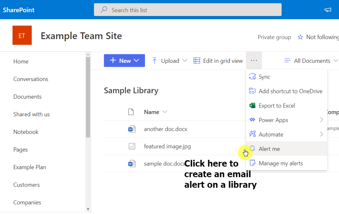This screenshot has width=339, height=214.
Task: Click the Word icon for another doc.docx
Action: point(132,129)
